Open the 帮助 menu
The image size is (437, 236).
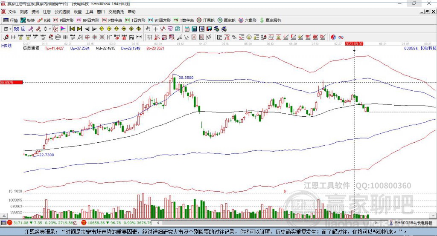pos(131,12)
